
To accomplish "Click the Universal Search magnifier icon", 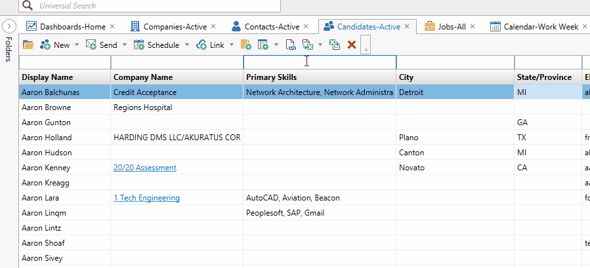I will coord(28,5).
